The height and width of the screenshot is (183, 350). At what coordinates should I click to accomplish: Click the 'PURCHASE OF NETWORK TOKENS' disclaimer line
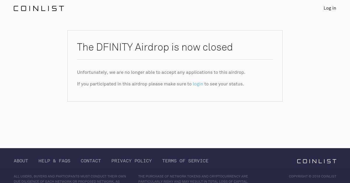(193, 176)
